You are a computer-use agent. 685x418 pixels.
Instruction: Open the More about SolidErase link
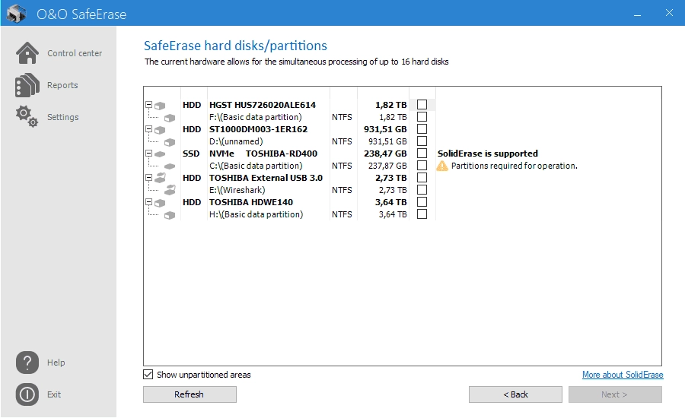[623, 375]
